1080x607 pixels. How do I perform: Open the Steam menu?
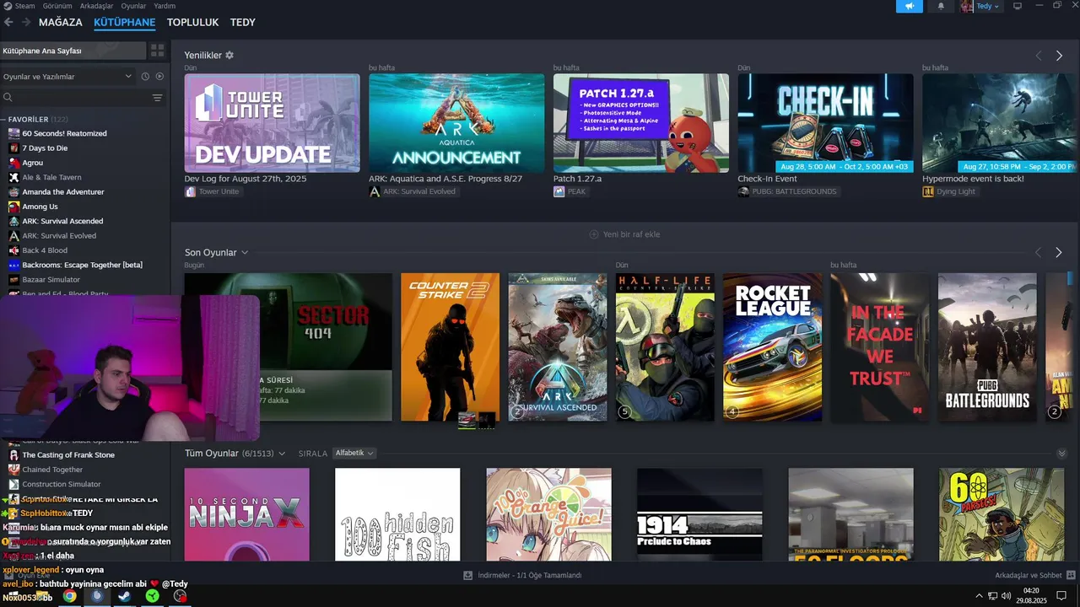[19, 6]
